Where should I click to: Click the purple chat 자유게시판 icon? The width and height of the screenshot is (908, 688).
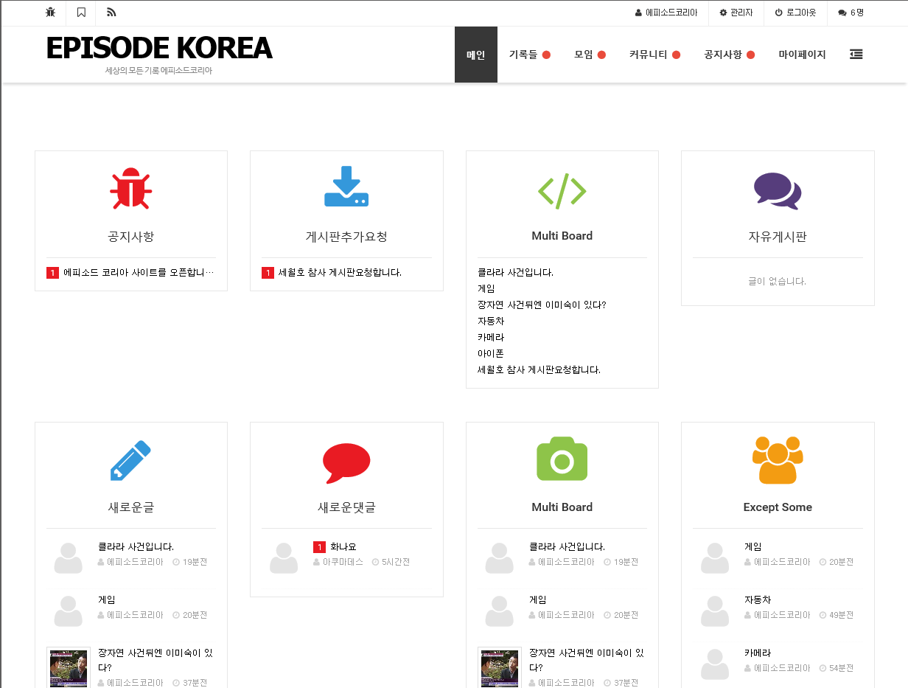coord(777,190)
